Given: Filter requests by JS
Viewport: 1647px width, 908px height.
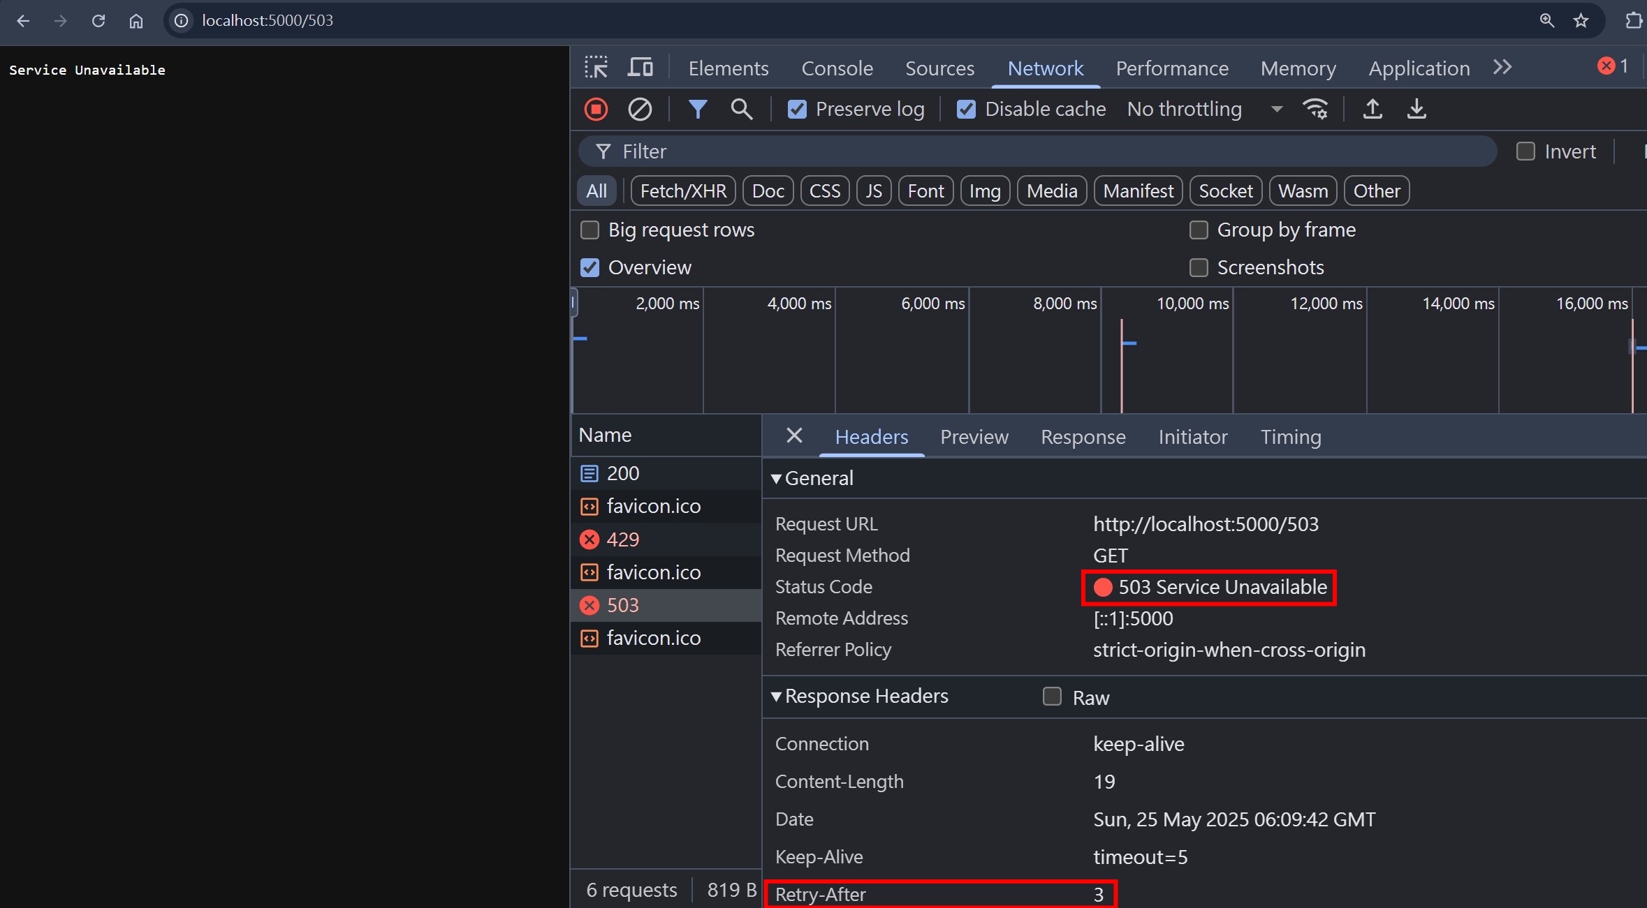Looking at the screenshot, I should 874,191.
